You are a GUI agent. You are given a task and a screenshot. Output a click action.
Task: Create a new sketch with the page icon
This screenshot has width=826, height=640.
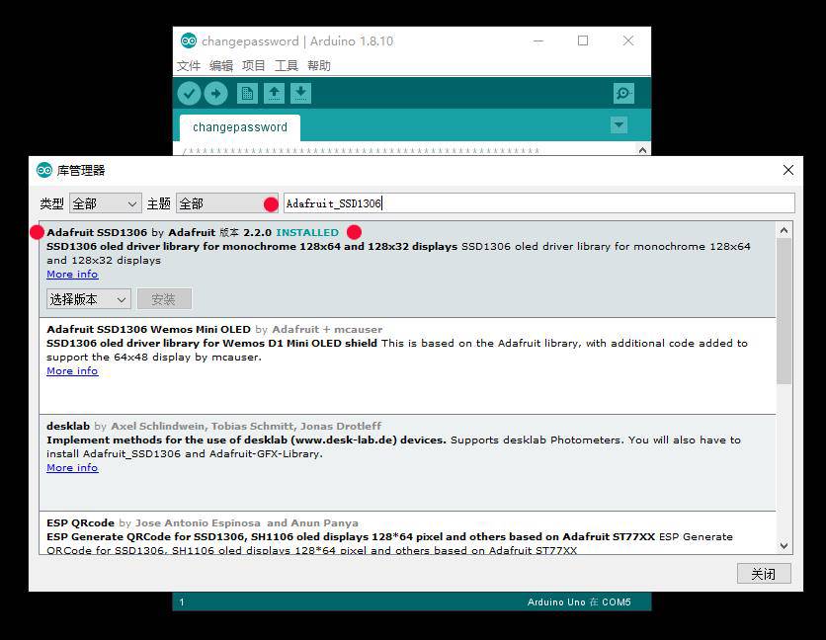(x=247, y=94)
